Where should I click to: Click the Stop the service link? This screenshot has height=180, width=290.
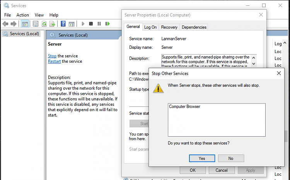click(x=52, y=56)
